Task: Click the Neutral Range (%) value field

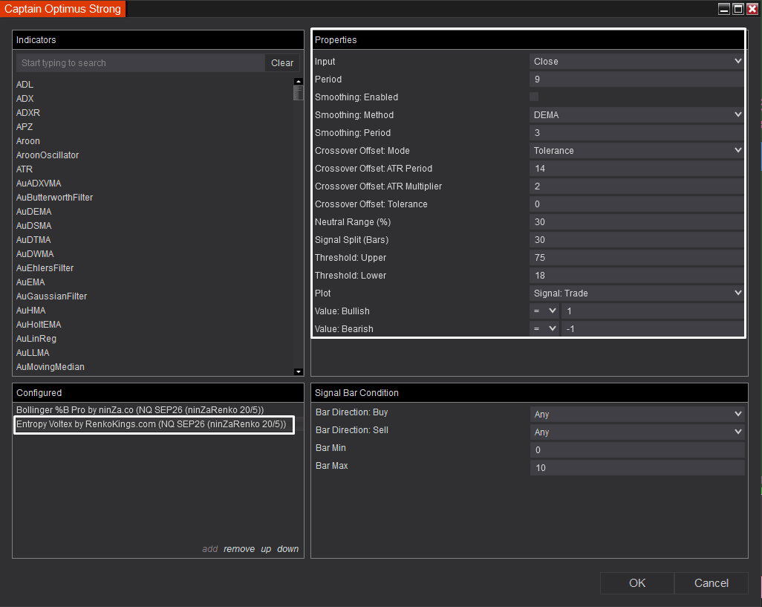Action: point(636,221)
